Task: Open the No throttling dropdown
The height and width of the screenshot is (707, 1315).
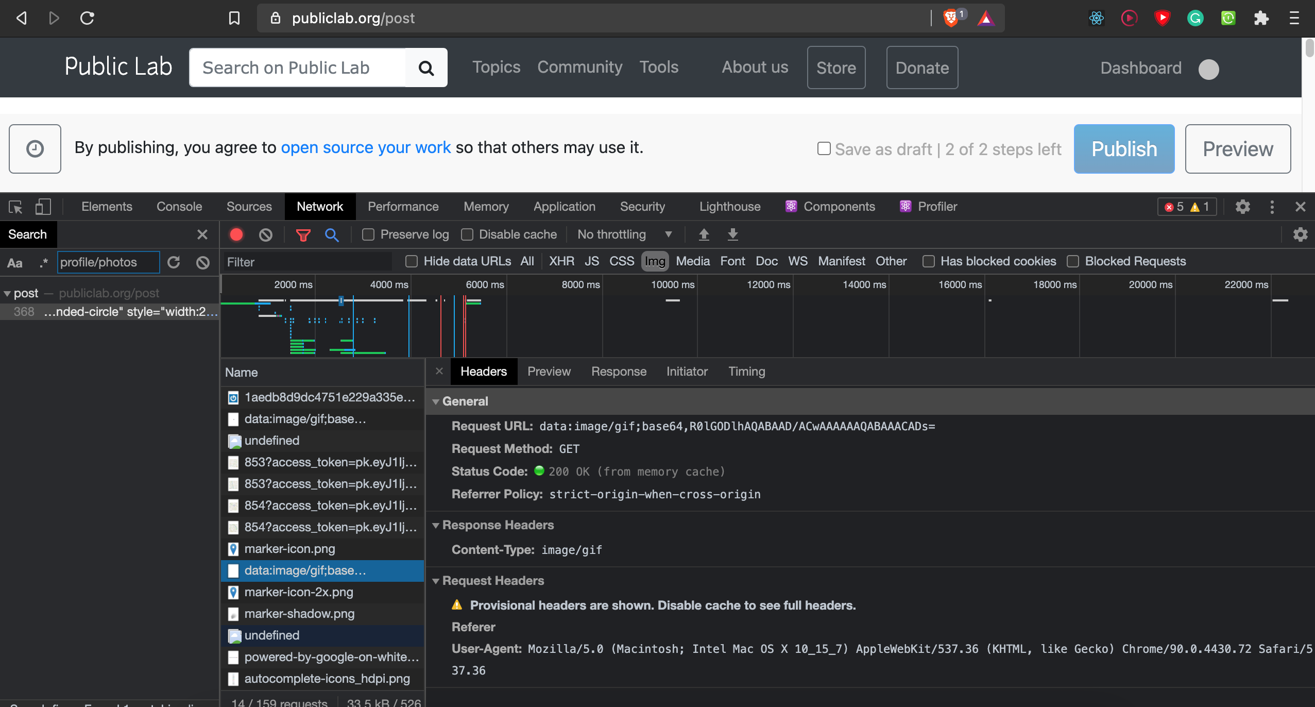Action: [624, 235]
